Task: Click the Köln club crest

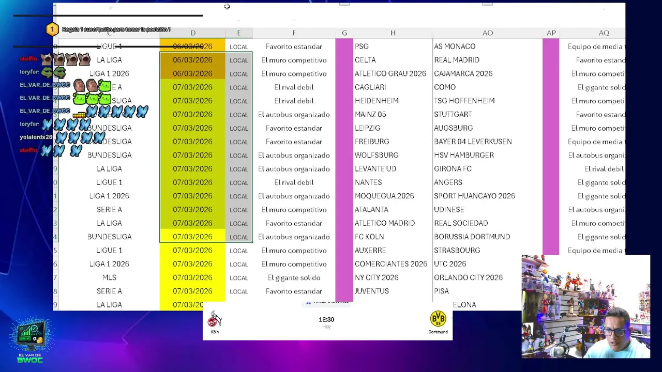Action: 215,320
